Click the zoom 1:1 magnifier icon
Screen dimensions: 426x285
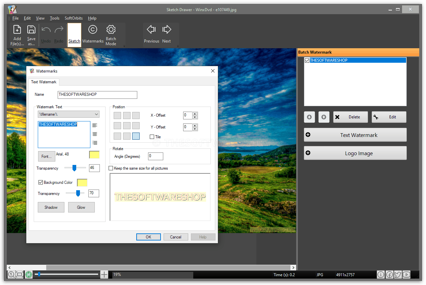pos(11,275)
